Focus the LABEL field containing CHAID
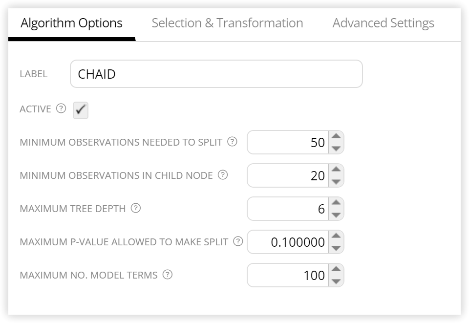The width and height of the screenshot is (469, 323). [216, 74]
